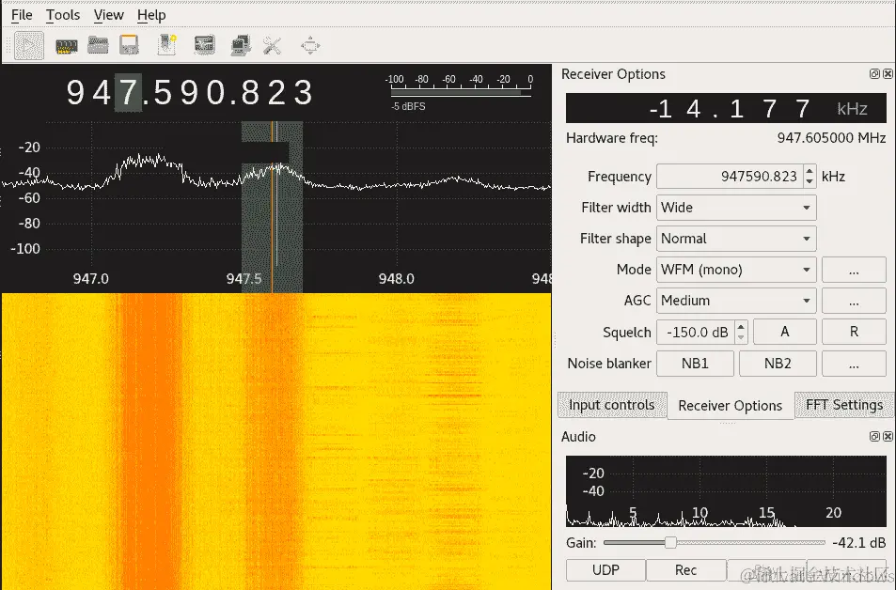Open remote control settings network computers icon
This screenshot has width=896, height=590.
(241, 45)
